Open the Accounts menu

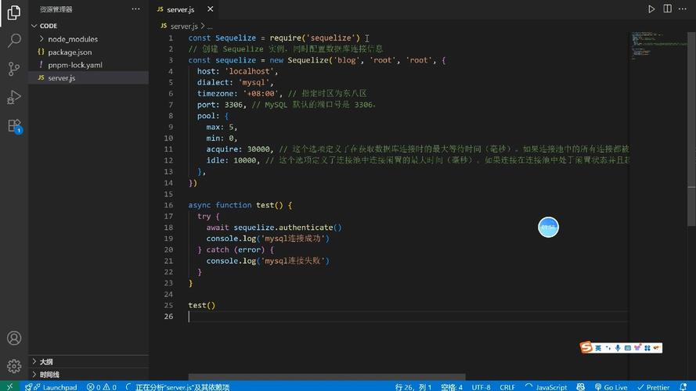click(x=14, y=339)
